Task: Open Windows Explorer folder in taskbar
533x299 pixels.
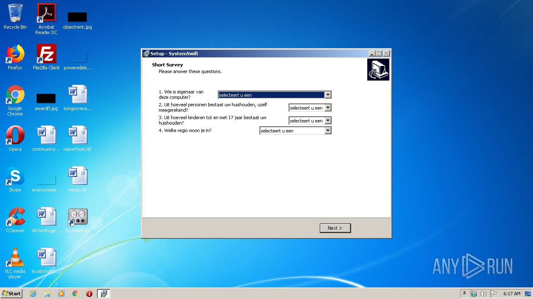Action: click(x=47, y=294)
